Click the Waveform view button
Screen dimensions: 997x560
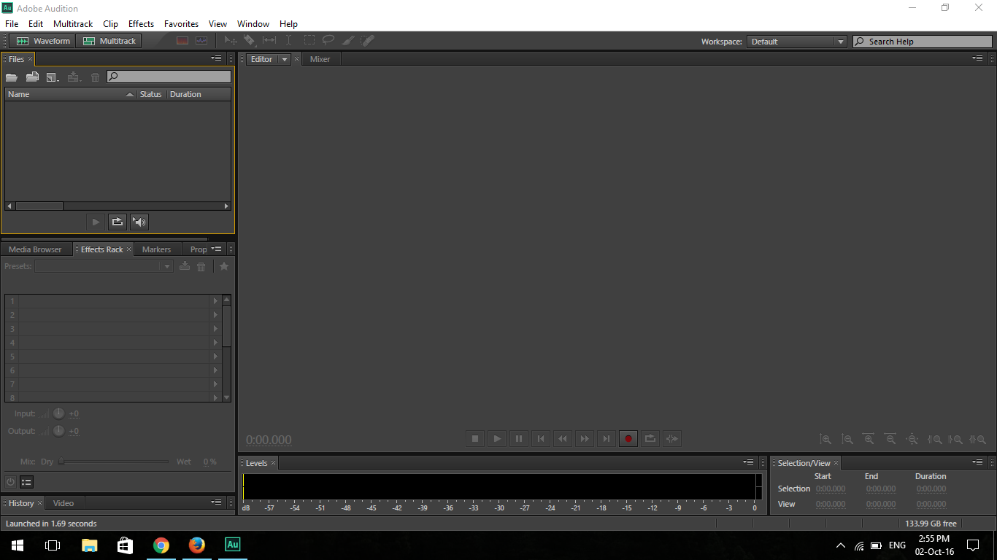click(x=43, y=41)
